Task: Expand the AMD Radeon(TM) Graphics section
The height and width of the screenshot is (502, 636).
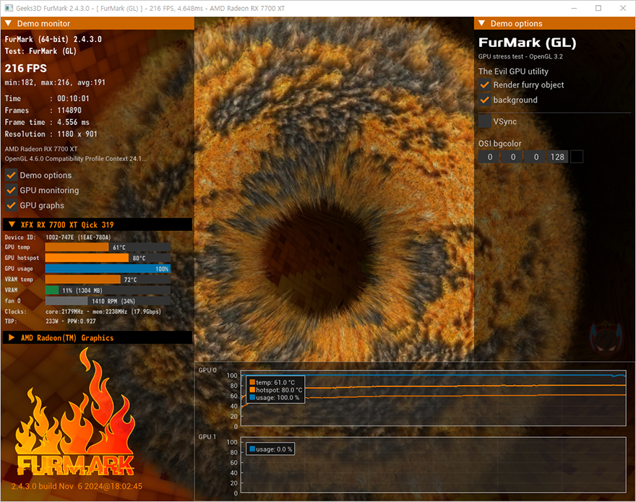Action: click(12, 338)
